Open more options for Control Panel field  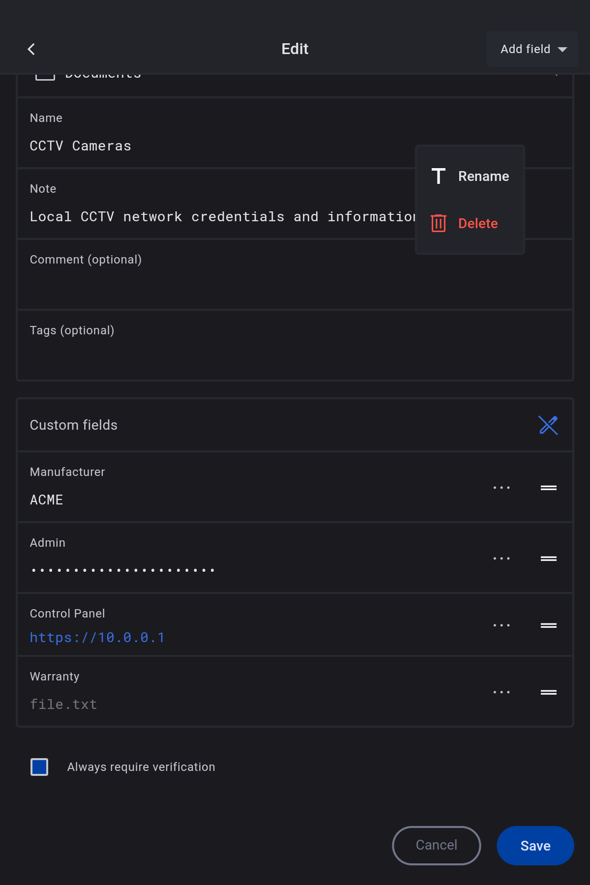[x=501, y=625]
